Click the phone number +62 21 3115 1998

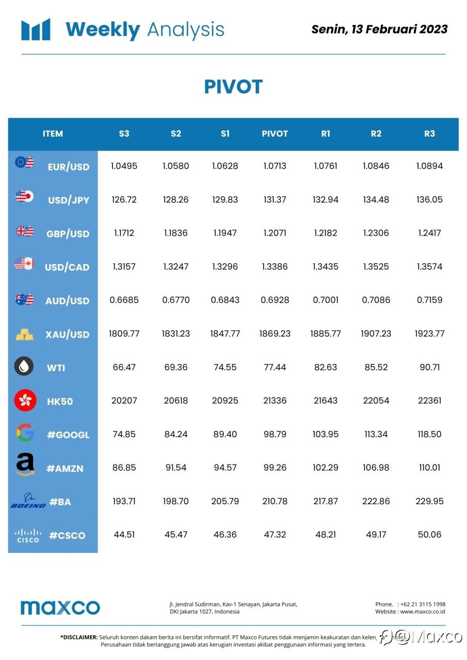(423, 604)
